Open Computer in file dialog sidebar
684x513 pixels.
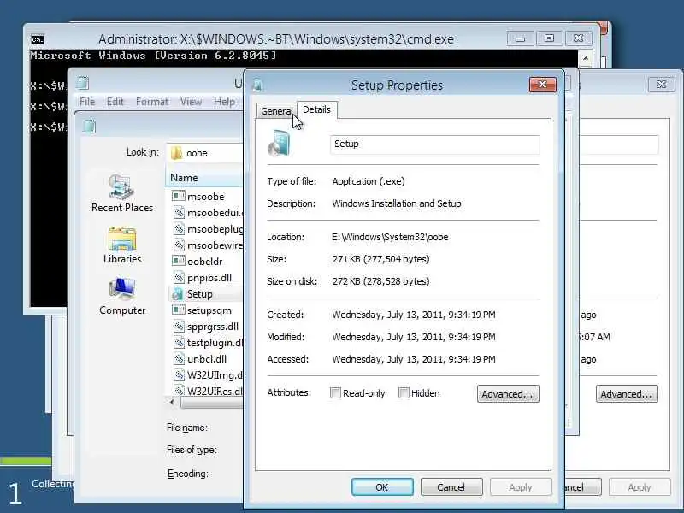click(x=122, y=297)
